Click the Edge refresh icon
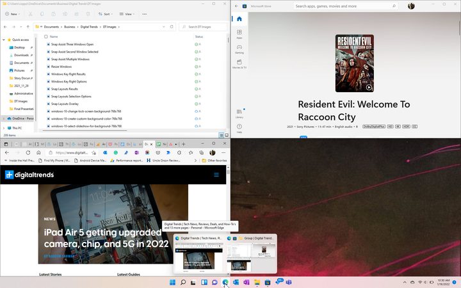Viewport: 461px width, 288px height. pyautogui.click(x=28, y=153)
